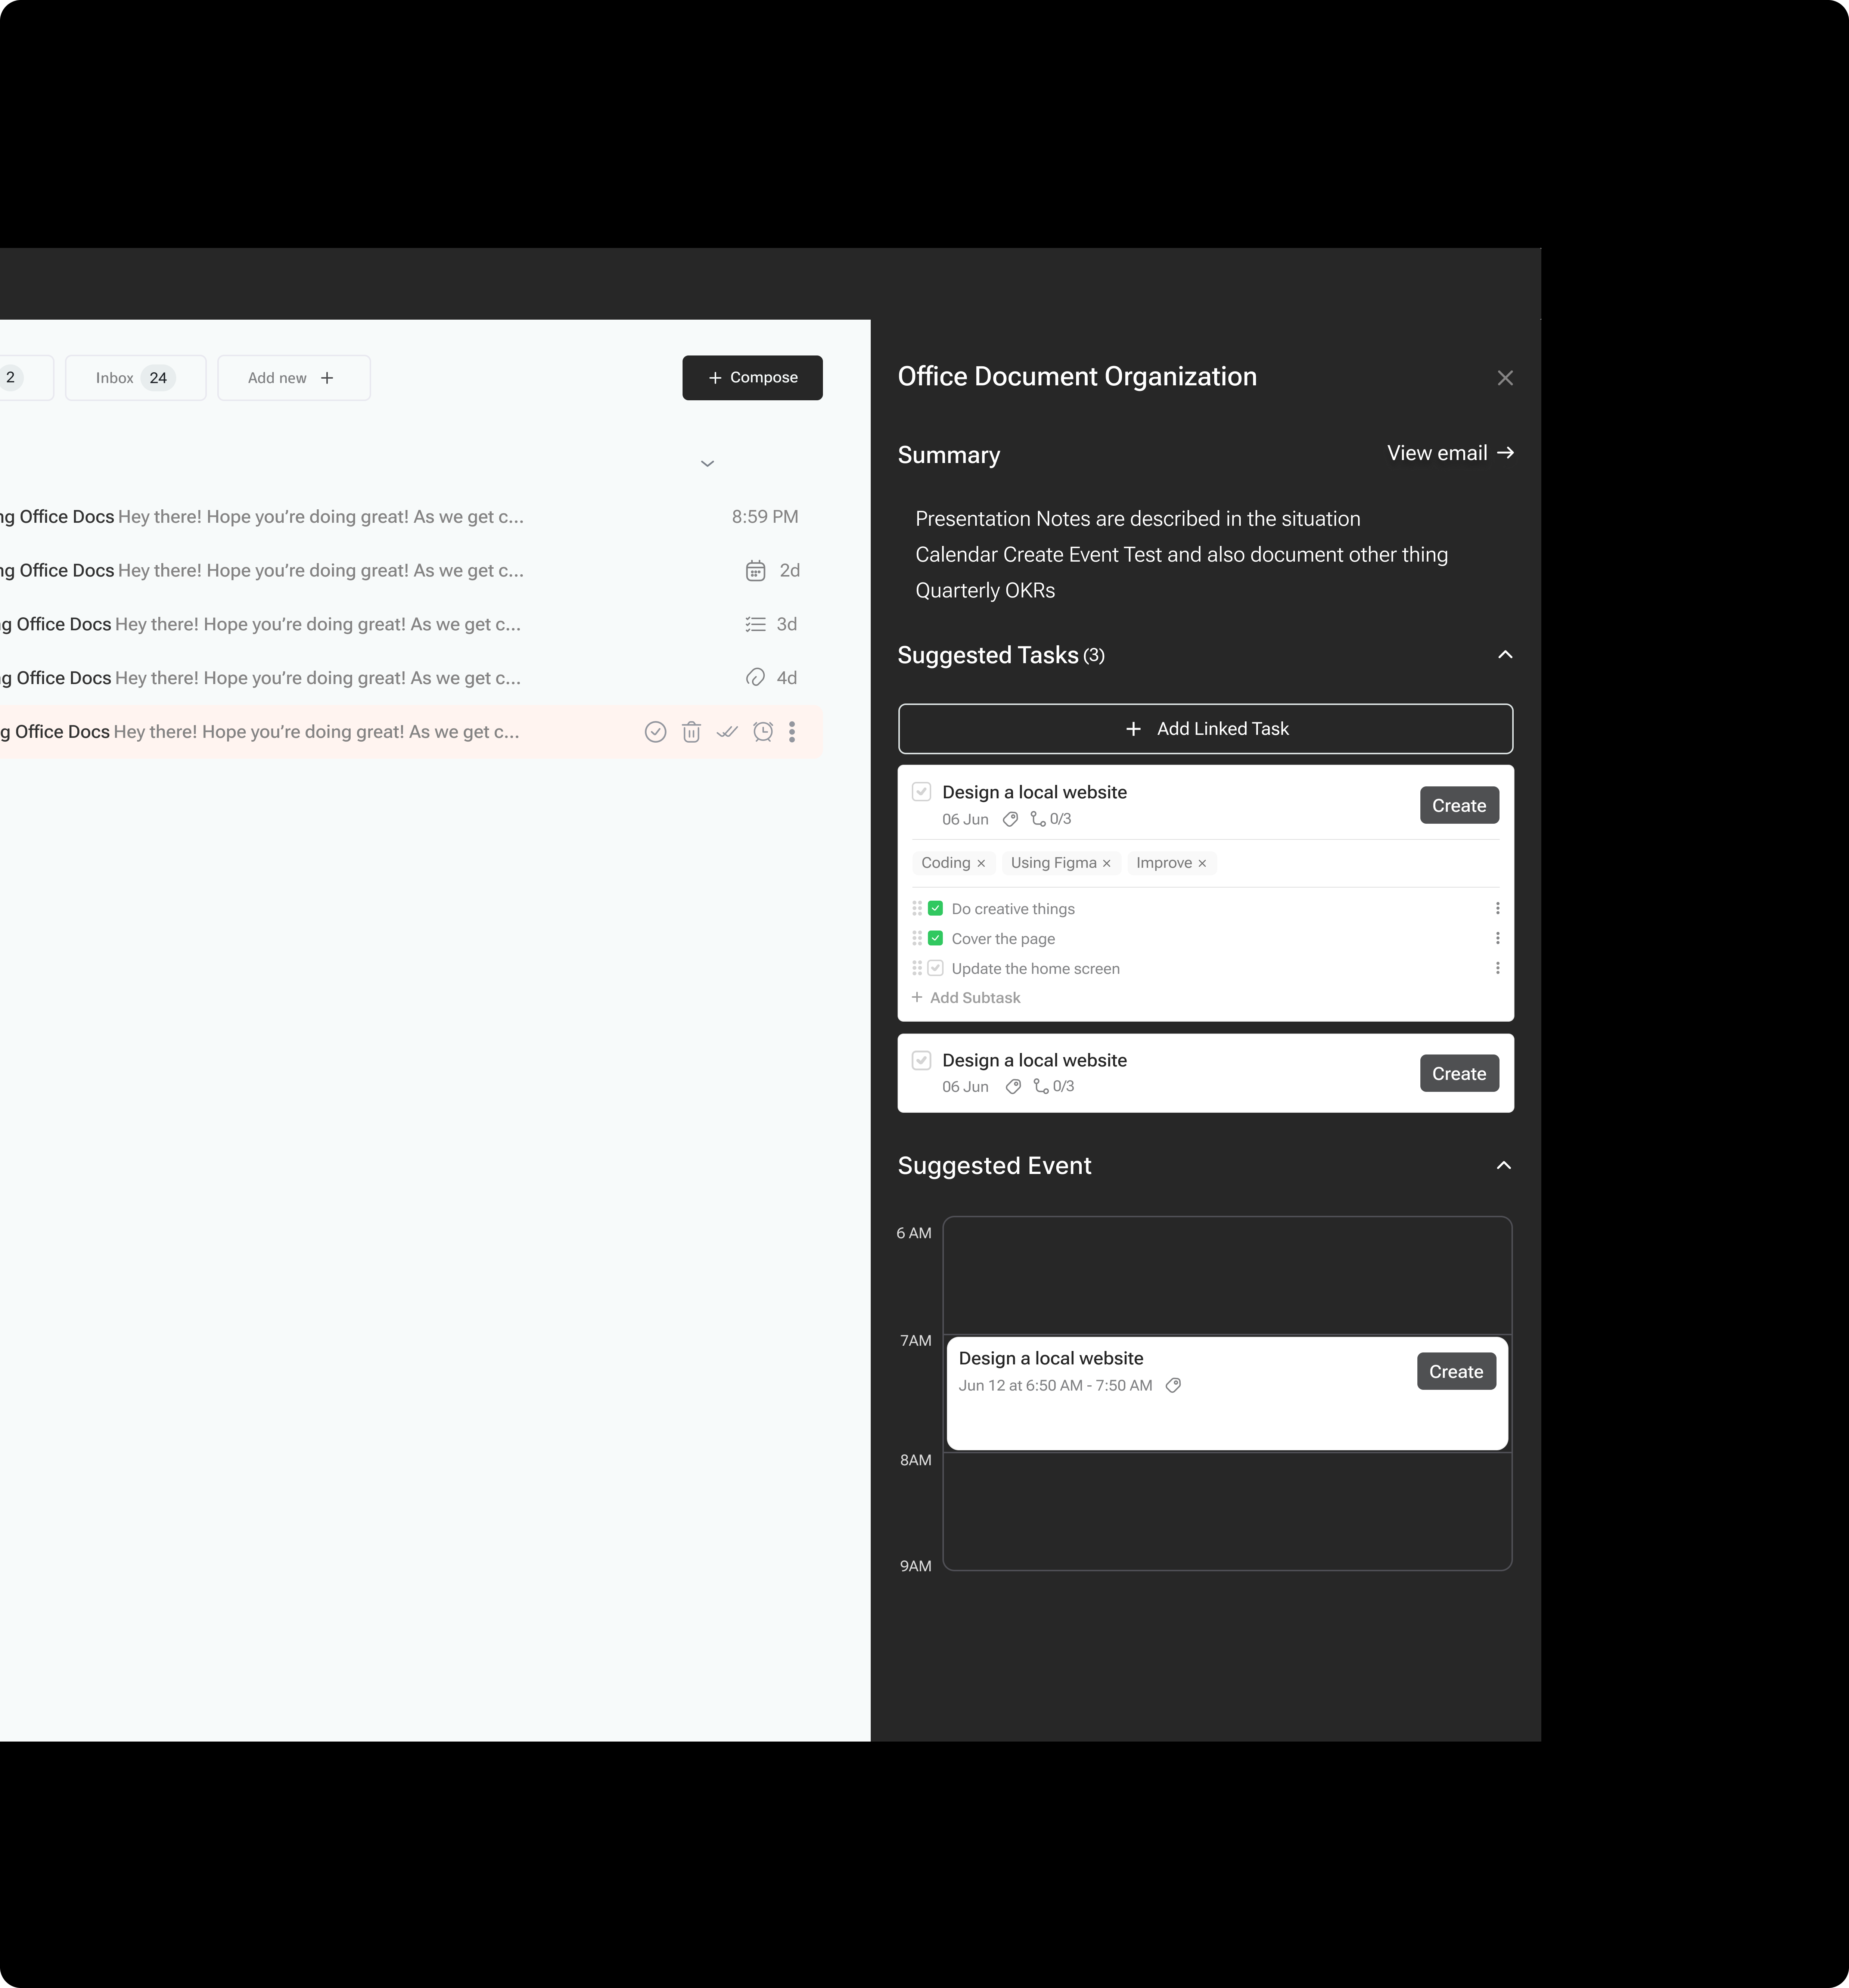Open the three-dot menu on the highlighted email
This screenshot has height=1988, width=1849.
792,732
